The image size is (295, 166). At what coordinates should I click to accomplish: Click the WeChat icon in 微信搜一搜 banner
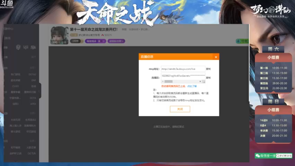click(258, 156)
